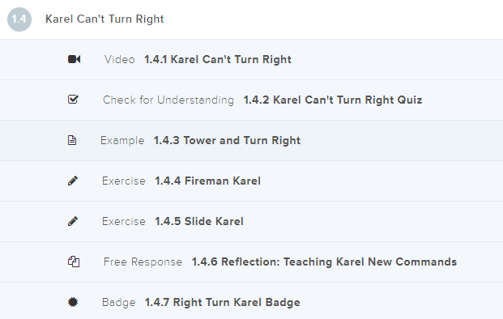Click the free response pages icon
503x319 pixels.
(74, 262)
